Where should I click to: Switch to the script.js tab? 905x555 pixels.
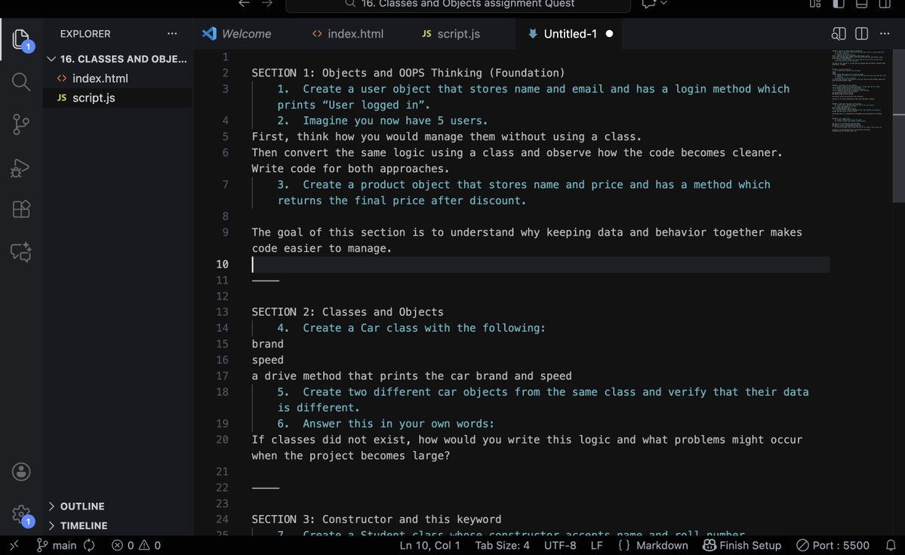pyautogui.click(x=451, y=33)
